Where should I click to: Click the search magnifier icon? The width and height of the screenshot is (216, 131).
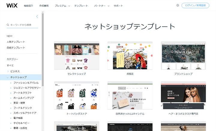click(x=8, y=25)
